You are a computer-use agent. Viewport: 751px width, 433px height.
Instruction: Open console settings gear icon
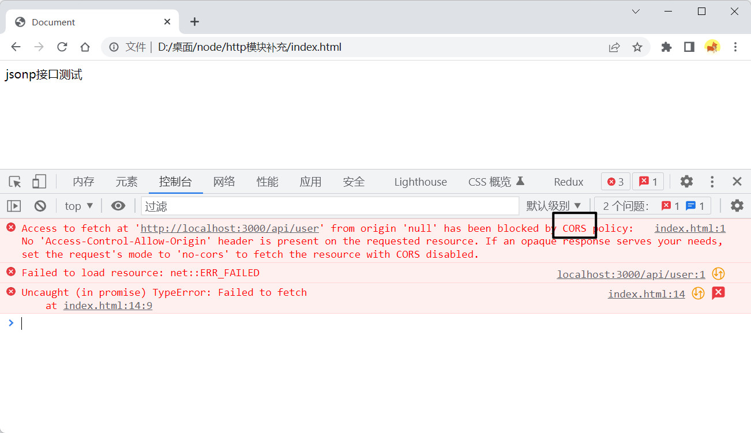pos(737,206)
